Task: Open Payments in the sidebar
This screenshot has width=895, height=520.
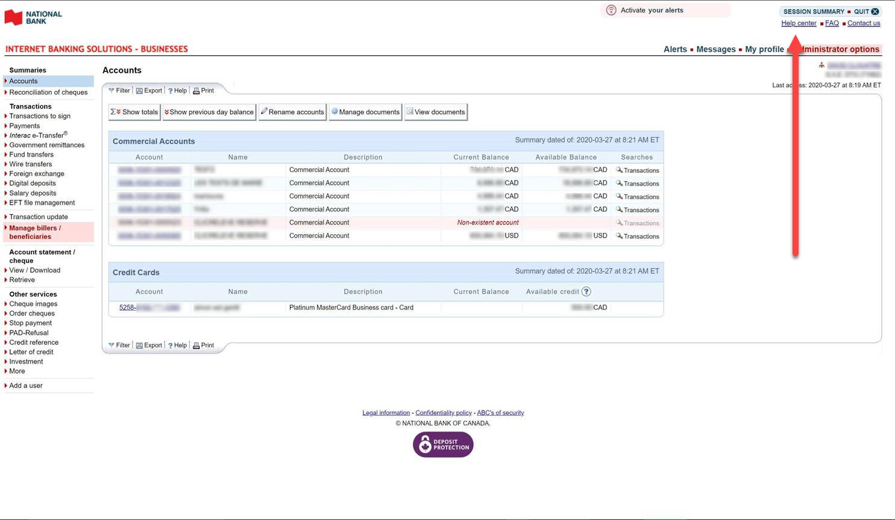Action: [25, 126]
